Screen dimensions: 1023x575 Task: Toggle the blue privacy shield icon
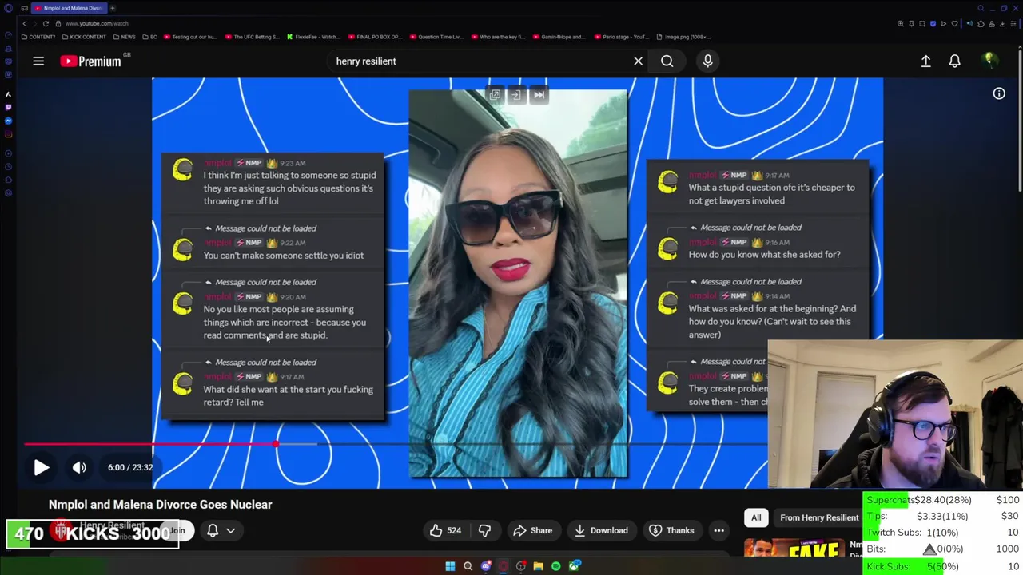tap(933, 24)
